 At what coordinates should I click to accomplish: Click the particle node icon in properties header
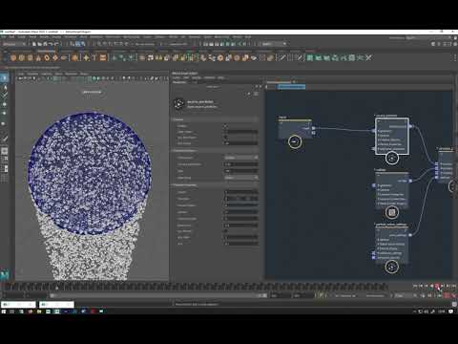[179, 104]
